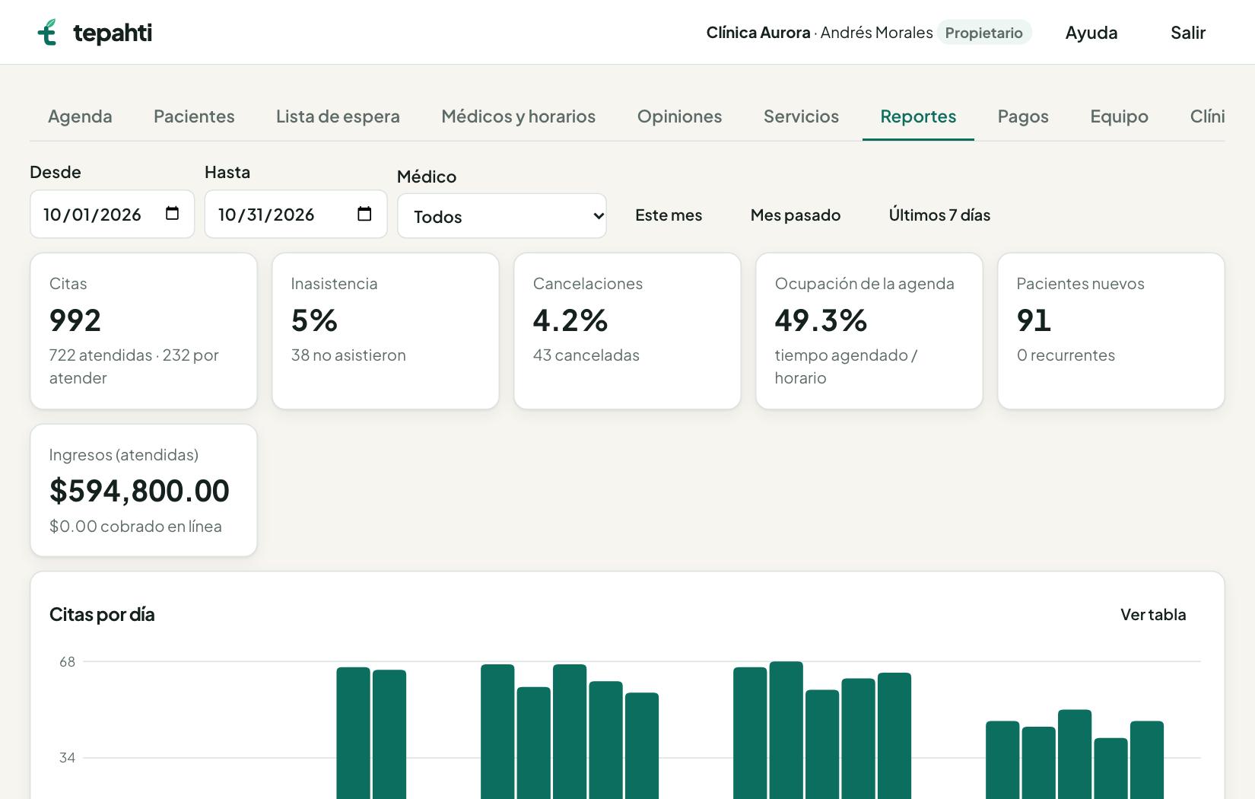Go to the Lista de espera tab
The image size is (1255, 799).
click(338, 116)
